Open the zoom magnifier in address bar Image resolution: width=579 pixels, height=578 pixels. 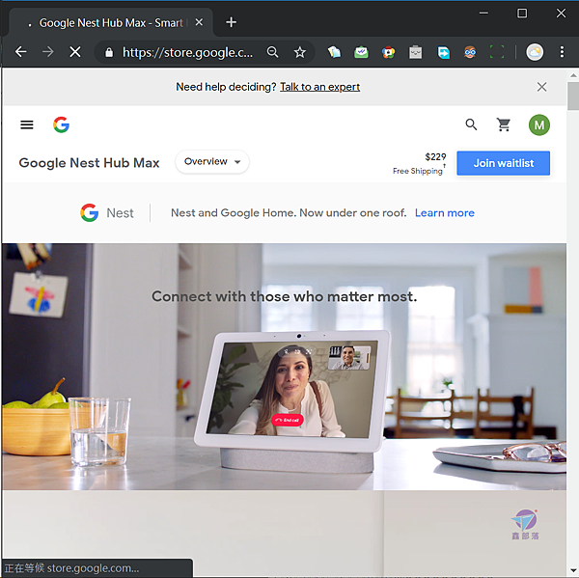click(272, 52)
